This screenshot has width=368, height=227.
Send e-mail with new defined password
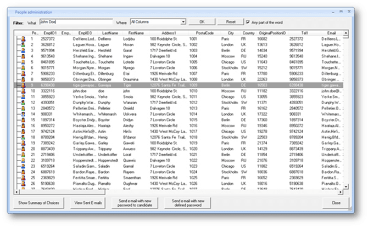click(188, 203)
